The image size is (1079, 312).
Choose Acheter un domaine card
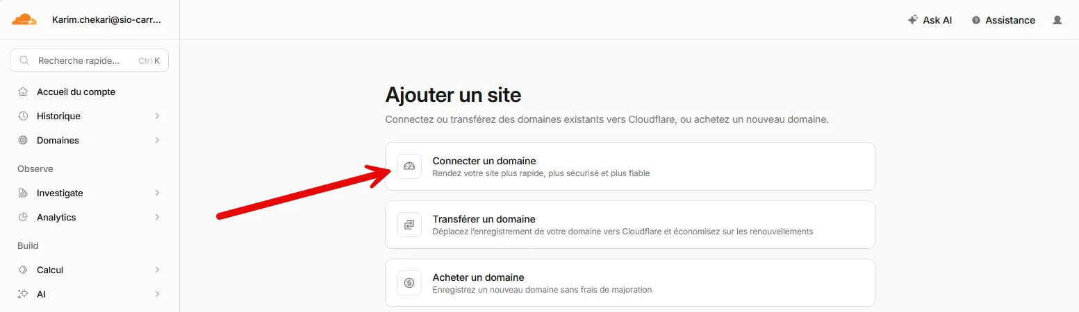(630, 283)
